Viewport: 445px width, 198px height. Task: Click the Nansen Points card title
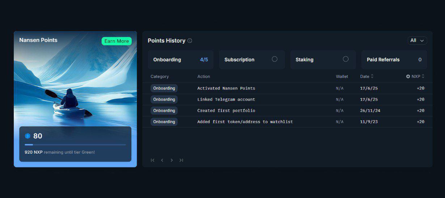tap(38, 40)
